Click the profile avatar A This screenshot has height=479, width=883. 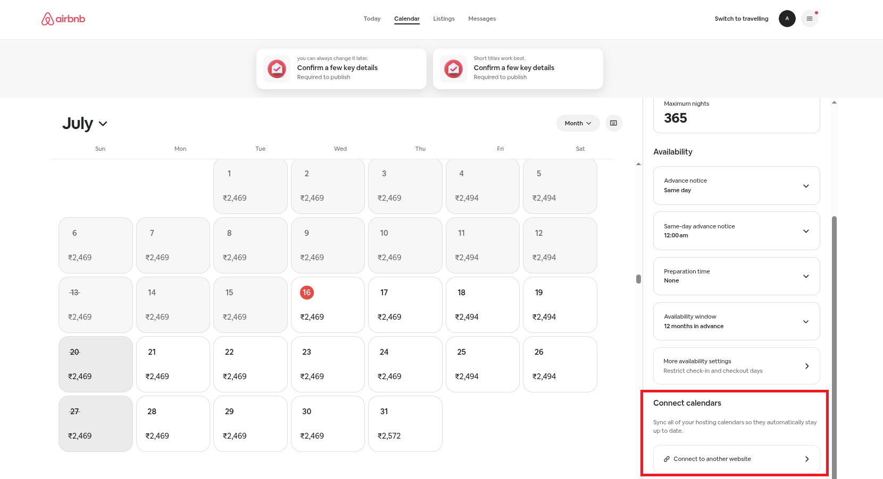(x=787, y=19)
